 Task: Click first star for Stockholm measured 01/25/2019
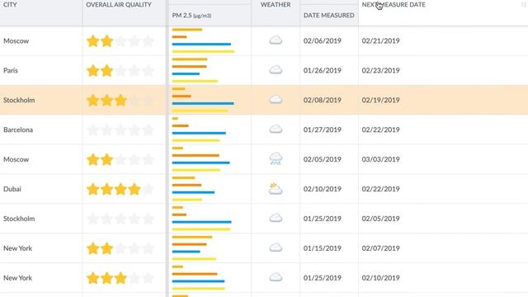[x=92, y=219]
